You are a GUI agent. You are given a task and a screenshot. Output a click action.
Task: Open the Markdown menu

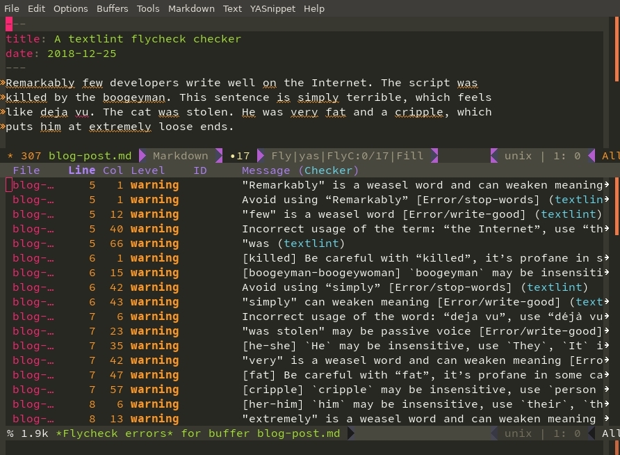click(x=191, y=8)
